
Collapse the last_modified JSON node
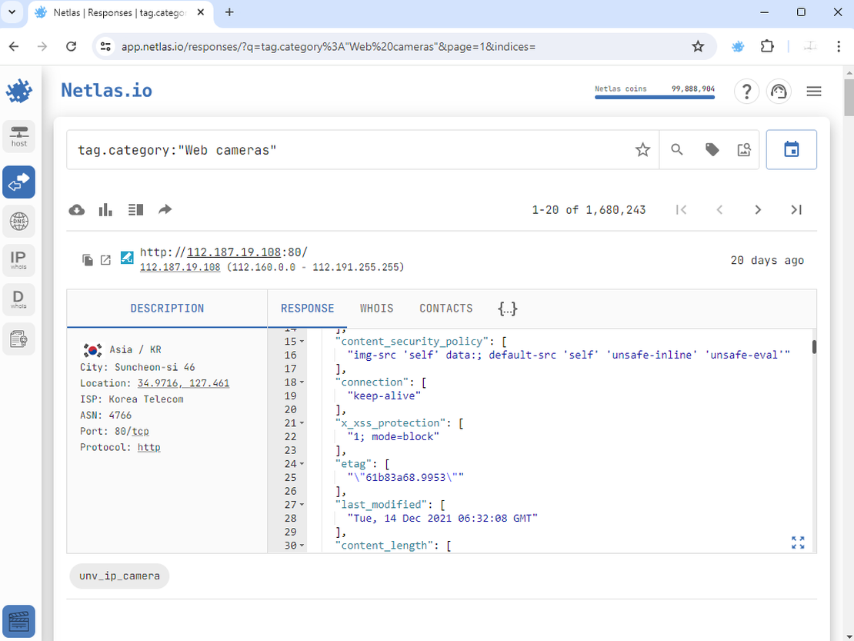[x=302, y=505]
